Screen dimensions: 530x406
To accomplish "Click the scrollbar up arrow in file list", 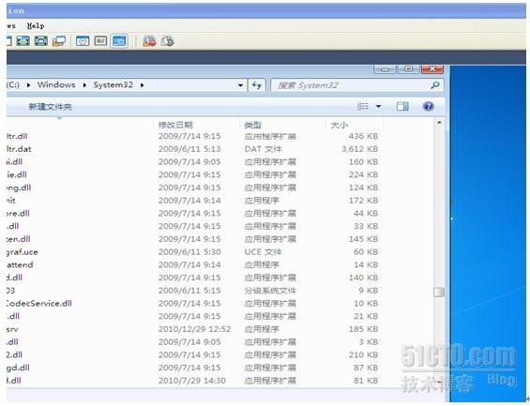I will (x=439, y=123).
